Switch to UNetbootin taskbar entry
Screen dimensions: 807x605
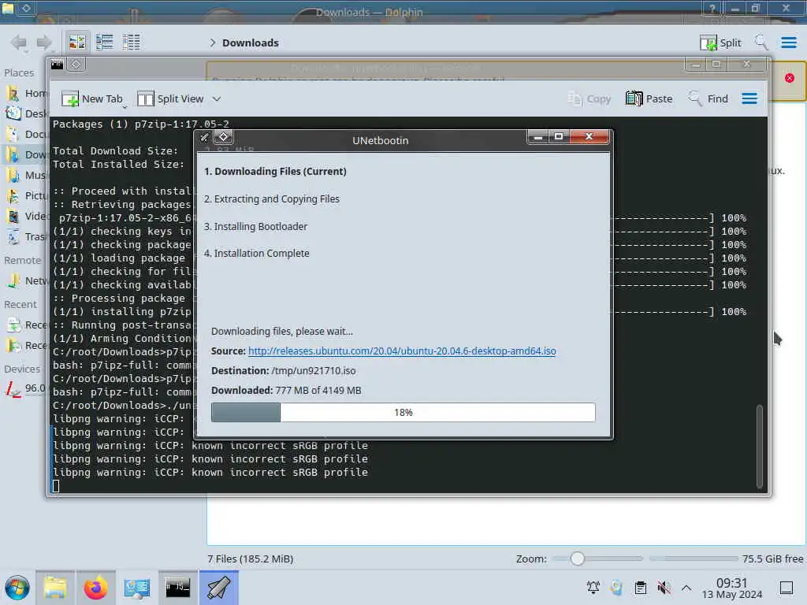point(219,588)
